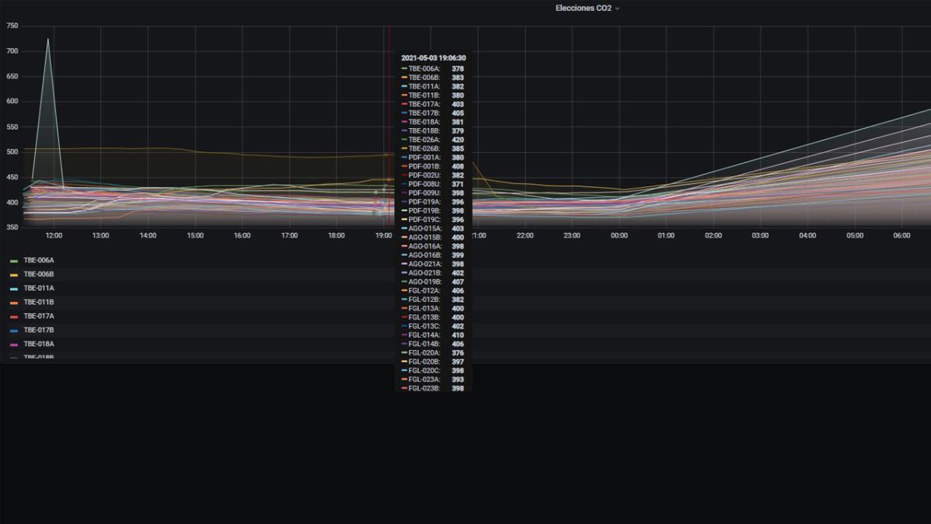The image size is (931, 524).
Task: Toggle the TBE-017B series label in the legend
Action: pos(39,330)
